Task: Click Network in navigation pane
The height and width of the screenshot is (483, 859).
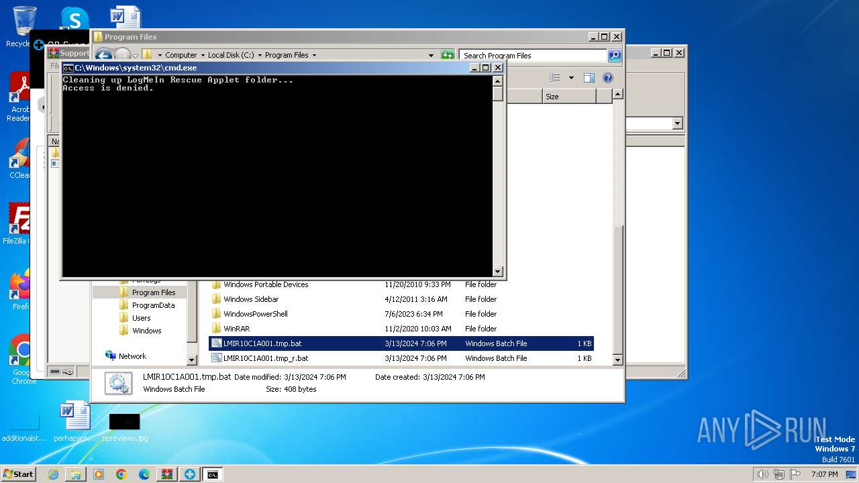Action: click(132, 356)
